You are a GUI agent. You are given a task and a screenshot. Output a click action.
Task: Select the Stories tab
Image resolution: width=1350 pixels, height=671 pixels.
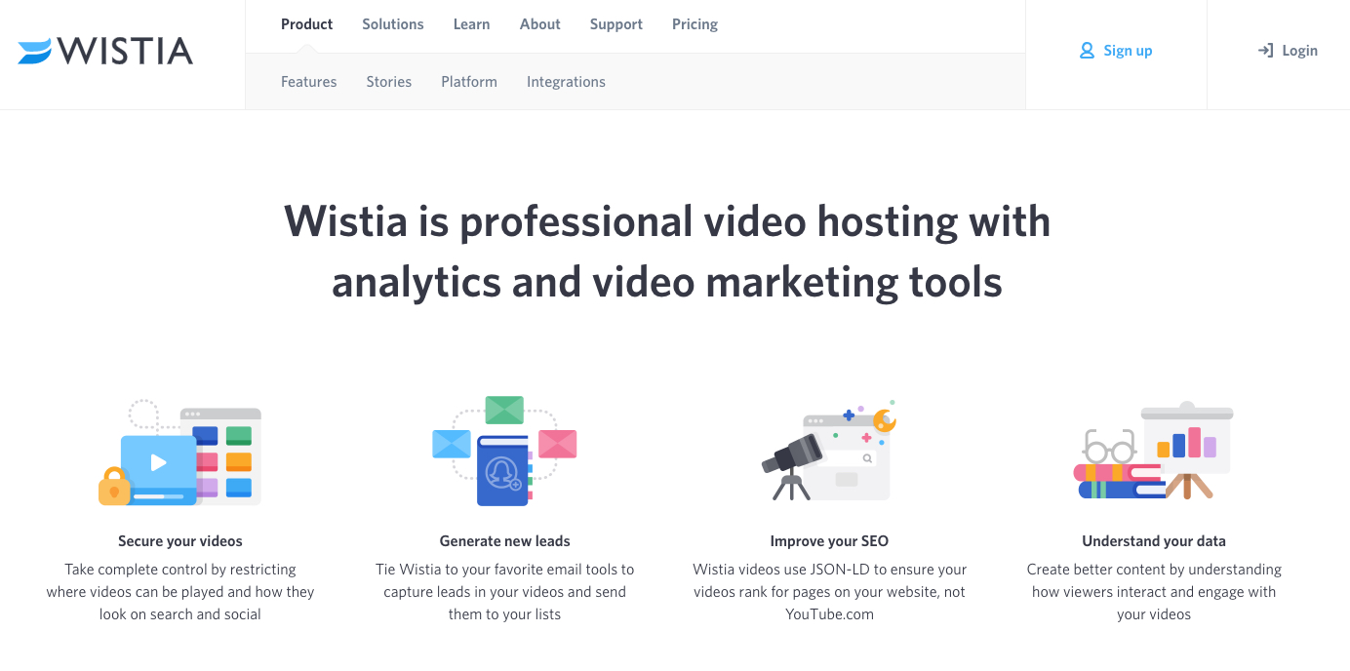coord(388,81)
